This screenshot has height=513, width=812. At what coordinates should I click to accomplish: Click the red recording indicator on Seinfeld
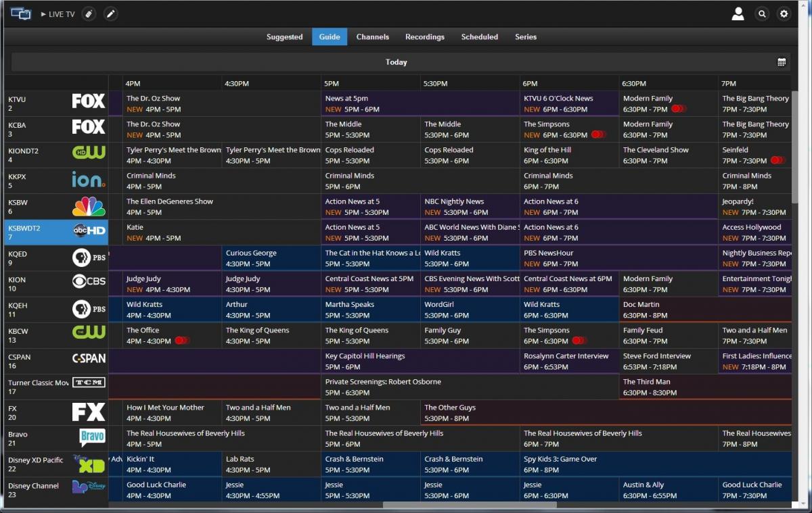pyautogui.click(x=778, y=161)
